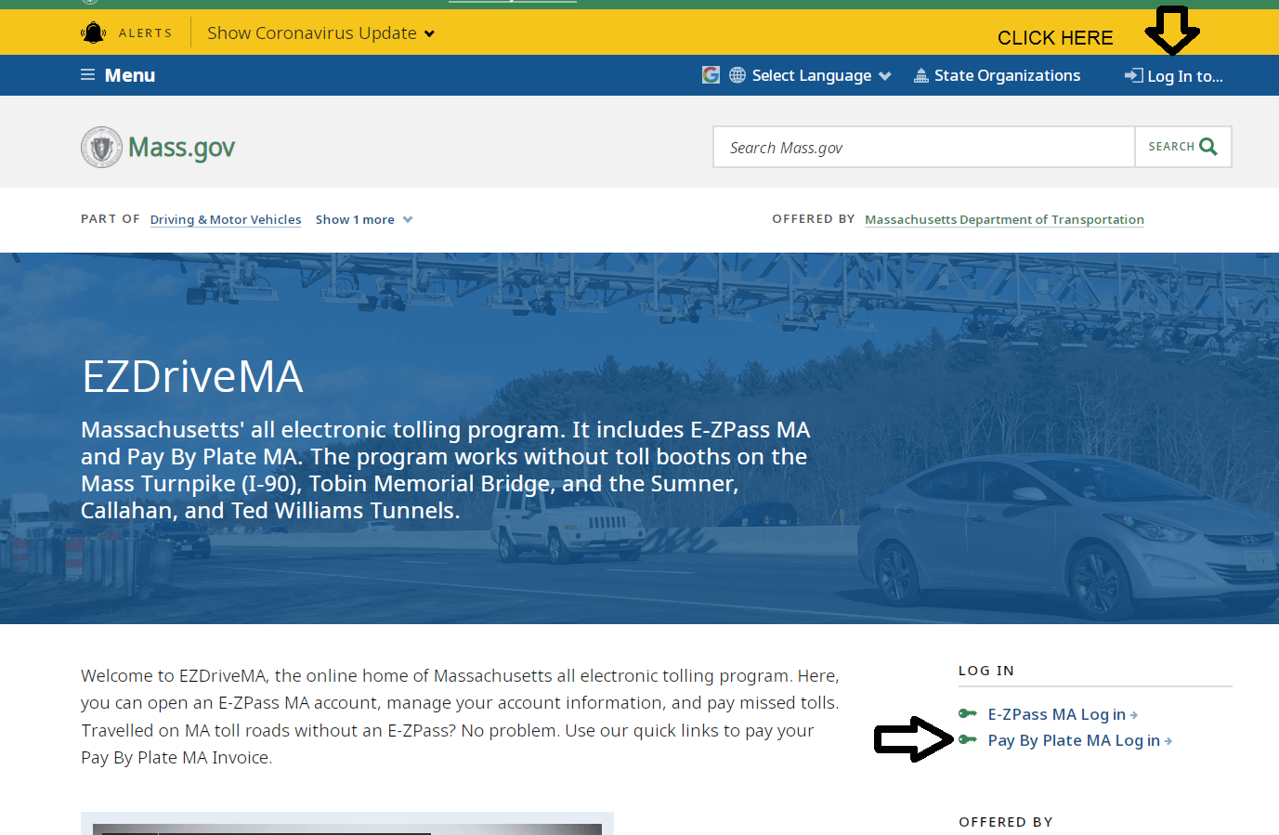This screenshot has width=1279, height=835.
Task: Expand the Show Coronavirus Update dropdown
Action: click(320, 33)
